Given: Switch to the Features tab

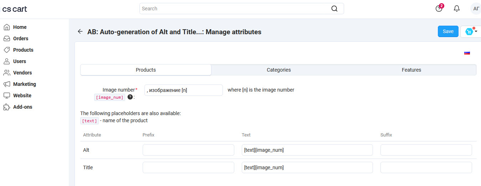Looking at the screenshot, I should [x=411, y=70].
